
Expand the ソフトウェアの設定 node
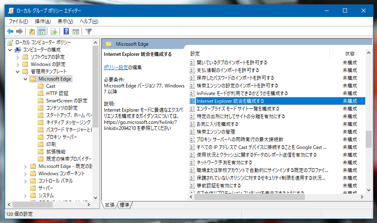coord(17,57)
